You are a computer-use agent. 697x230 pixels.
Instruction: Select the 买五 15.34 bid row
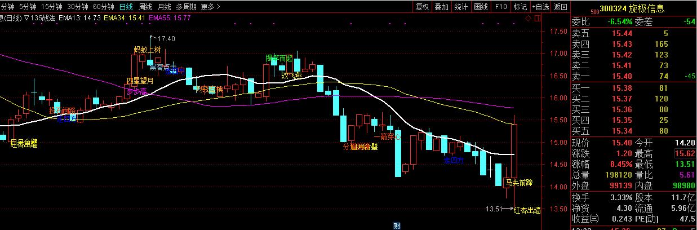coord(634,131)
